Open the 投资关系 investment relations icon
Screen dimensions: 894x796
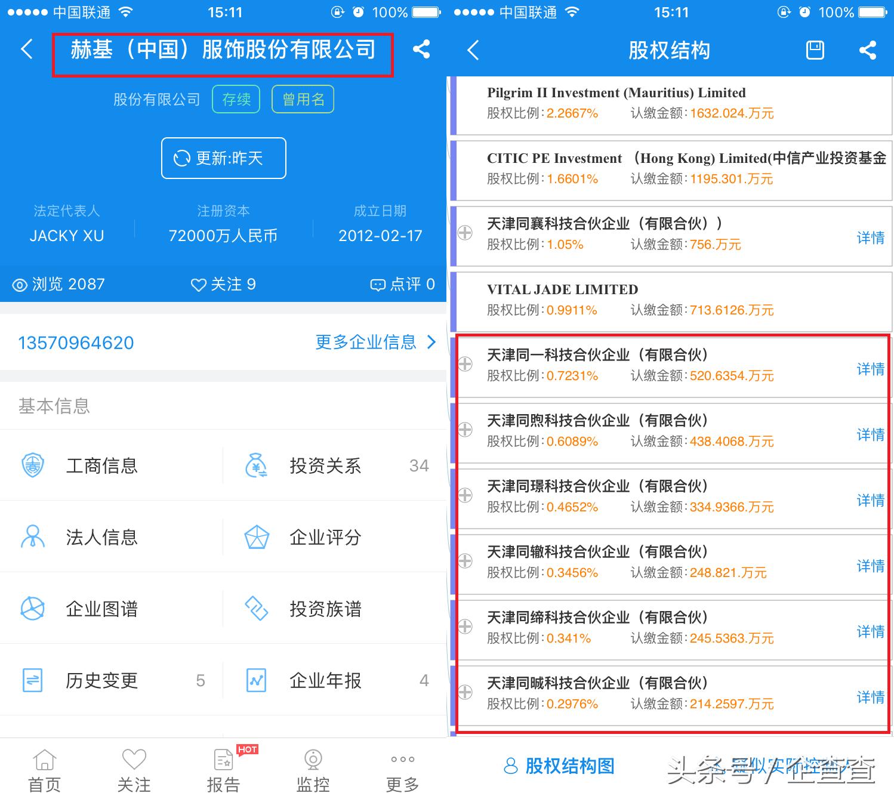click(x=256, y=466)
